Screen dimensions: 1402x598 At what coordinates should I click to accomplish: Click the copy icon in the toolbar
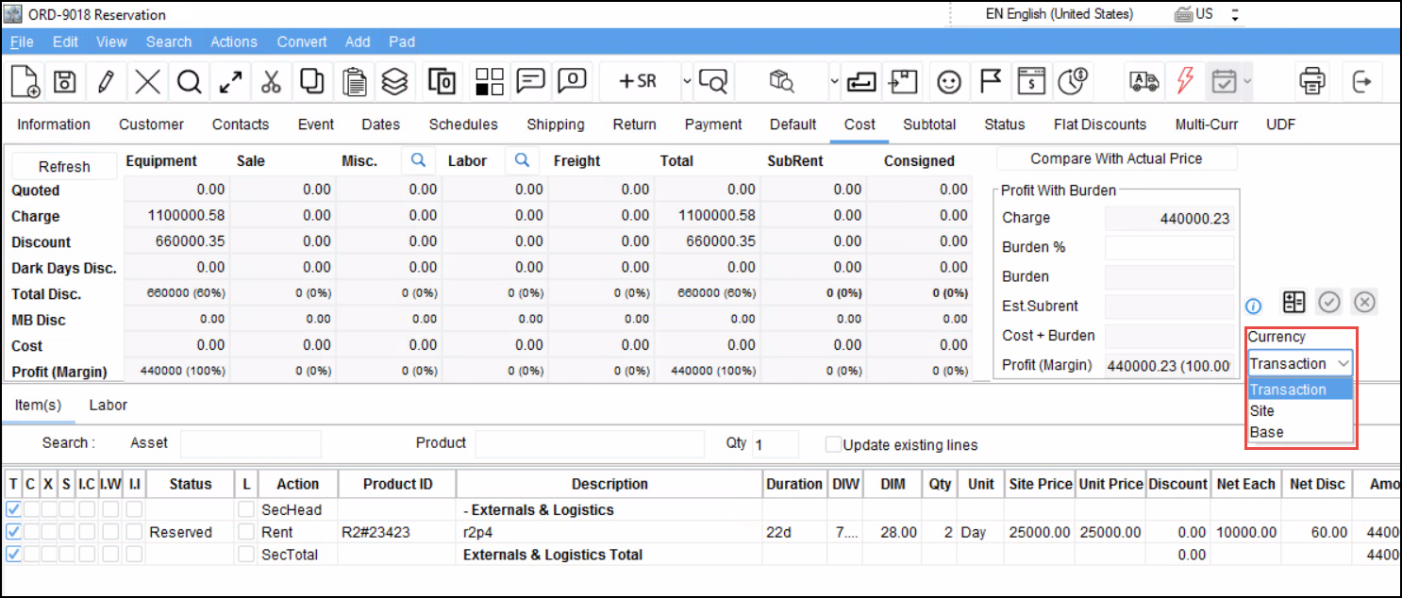pos(312,82)
